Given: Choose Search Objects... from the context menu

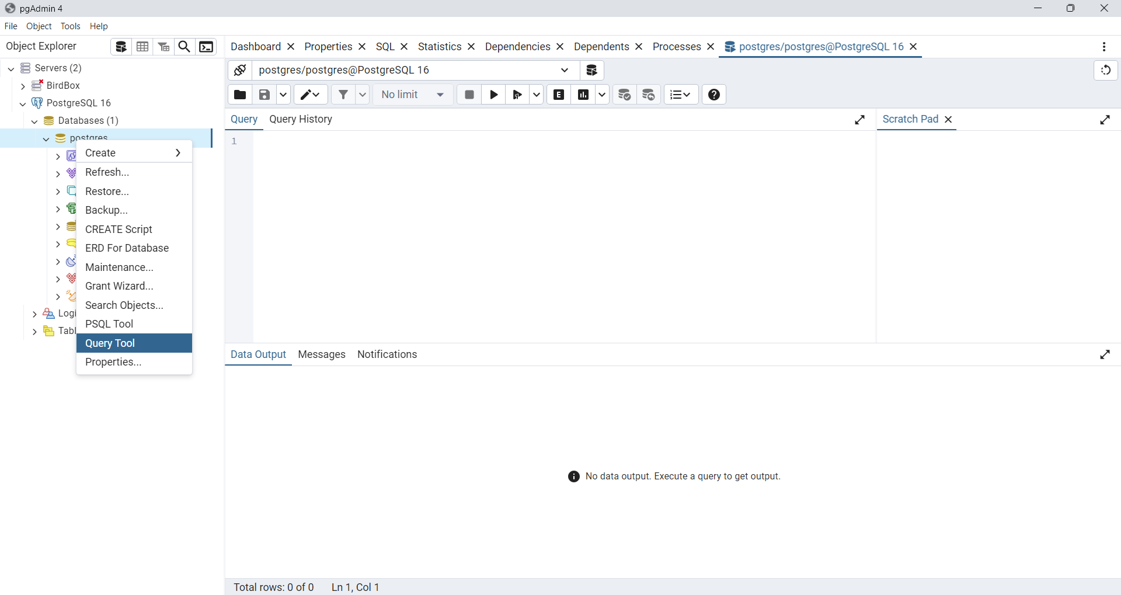Looking at the screenshot, I should (x=134, y=305).
